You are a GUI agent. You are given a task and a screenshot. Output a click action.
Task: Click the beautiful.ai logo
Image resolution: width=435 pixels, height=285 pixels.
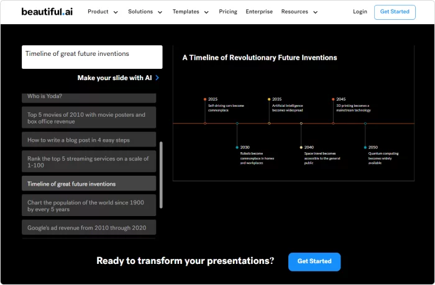[47, 12]
